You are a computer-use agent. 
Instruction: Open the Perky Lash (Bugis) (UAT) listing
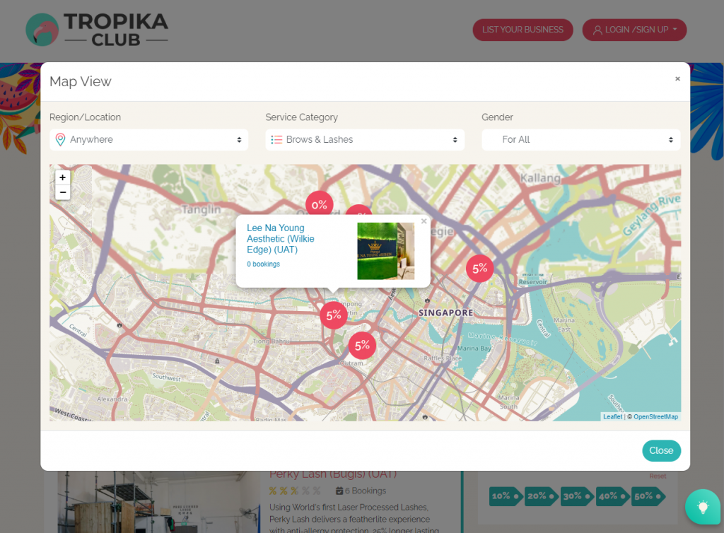point(333,474)
